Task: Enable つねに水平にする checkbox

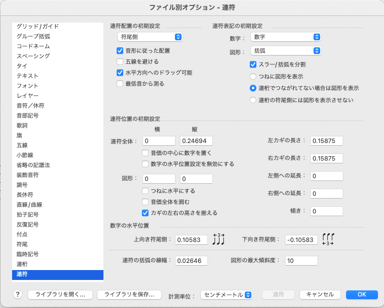Action: click(x=145, y=191)
